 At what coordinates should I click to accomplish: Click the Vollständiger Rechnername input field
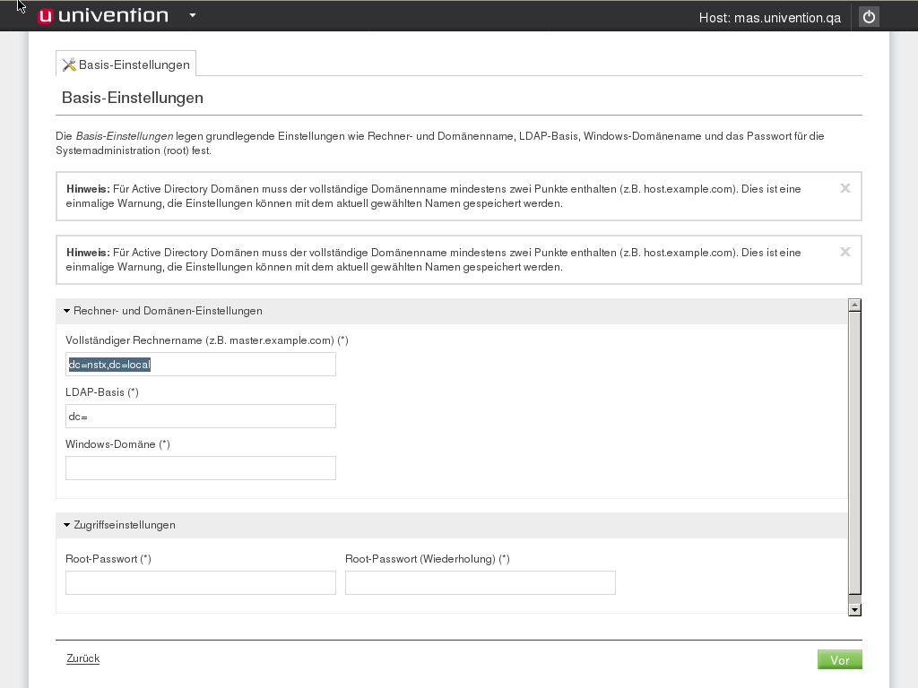tap(201, 364)
